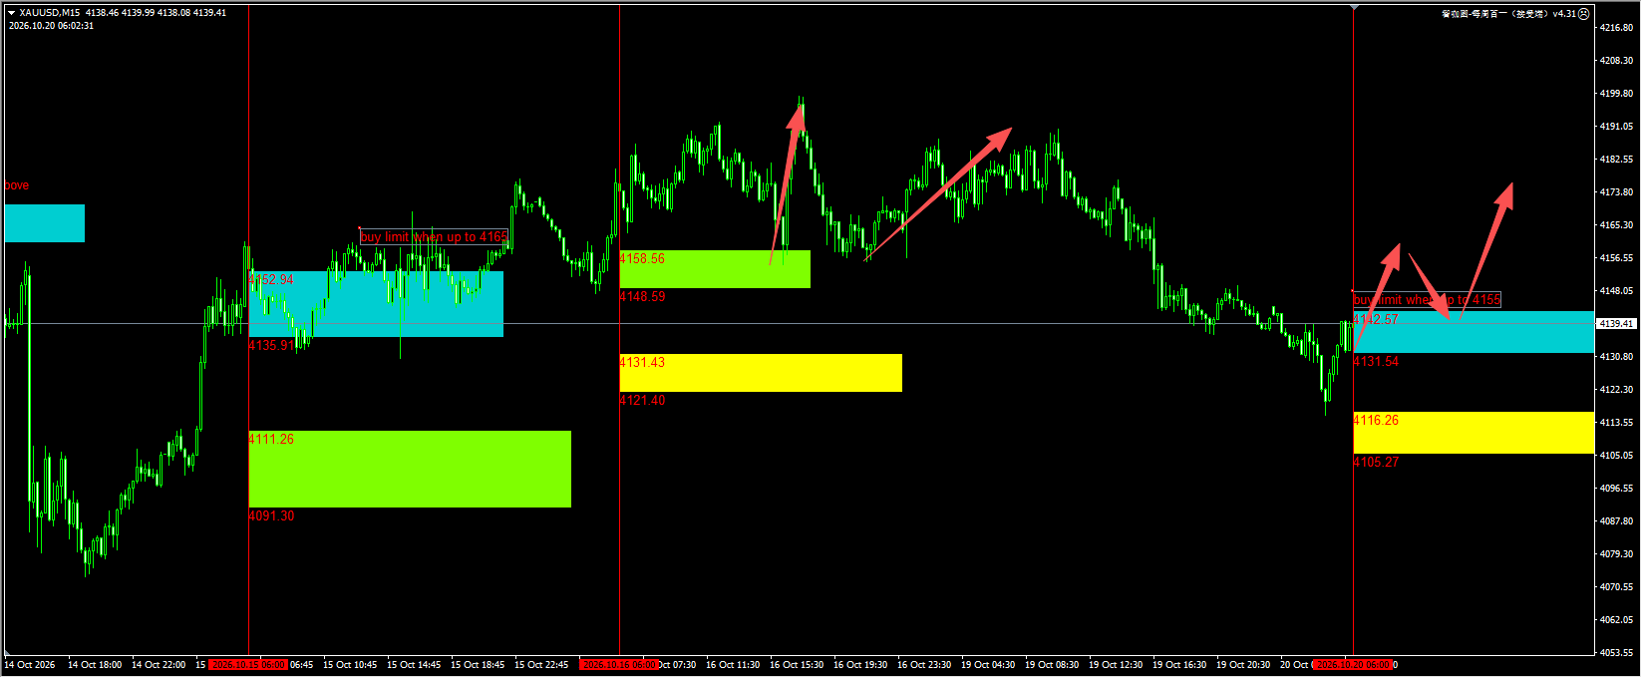The height and width of the screenshot is (678, 1642).
Task: Click the sad-face Expert Advisor icon
Action: point(1584,14)
